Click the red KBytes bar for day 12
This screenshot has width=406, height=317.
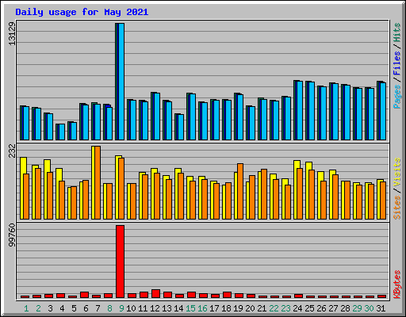pos(155,294)
